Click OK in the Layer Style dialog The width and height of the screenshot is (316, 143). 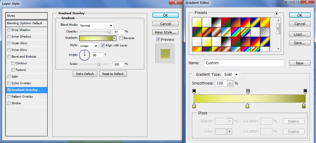(165, 15)
